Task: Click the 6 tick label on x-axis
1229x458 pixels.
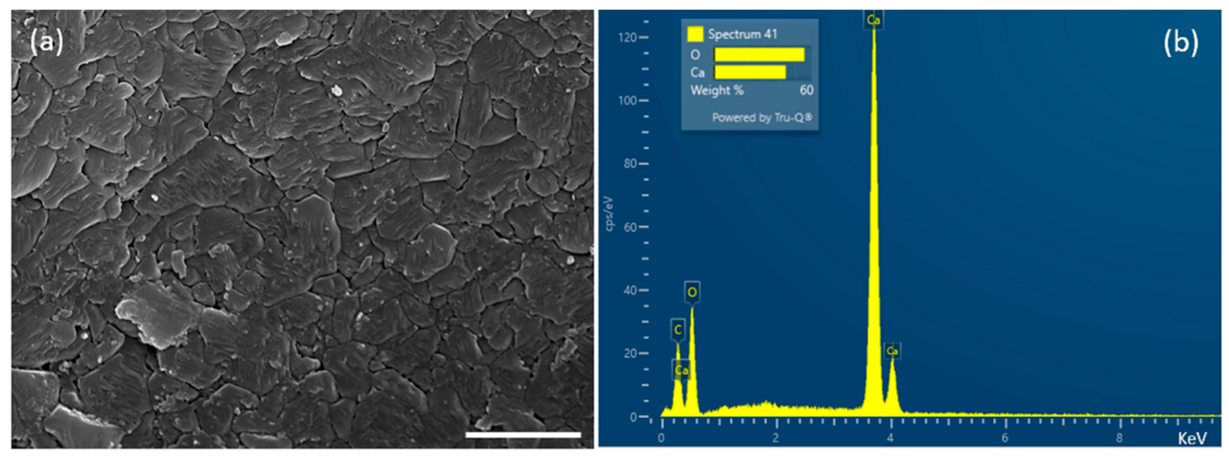Action: tap(1005, 437)
